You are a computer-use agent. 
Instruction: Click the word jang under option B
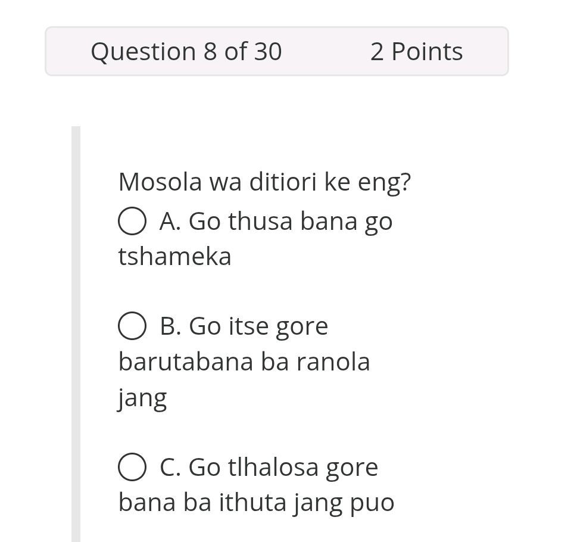tap(142, 397)
